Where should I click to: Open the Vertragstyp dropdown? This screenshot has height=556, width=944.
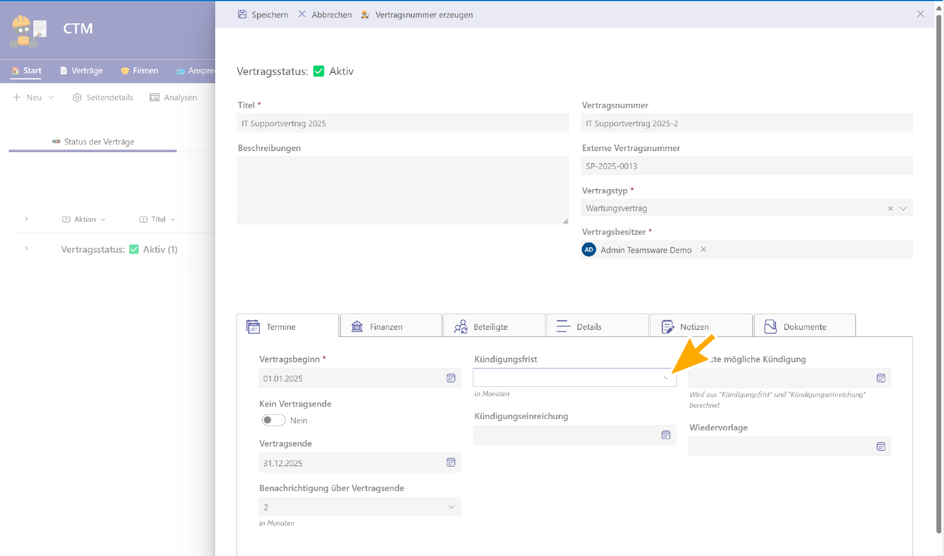pyautogui.click(x=903, y=209)
